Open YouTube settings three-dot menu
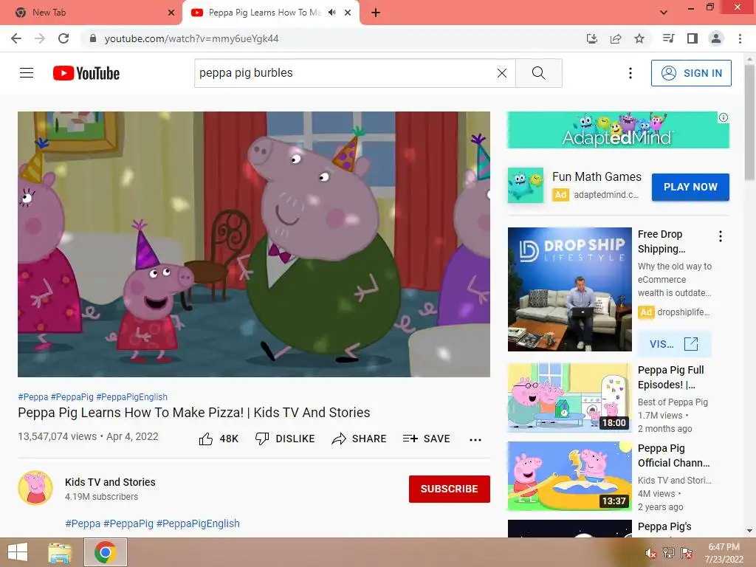The height and width of the screenshot is (567, 756). [x=630, y=73]
